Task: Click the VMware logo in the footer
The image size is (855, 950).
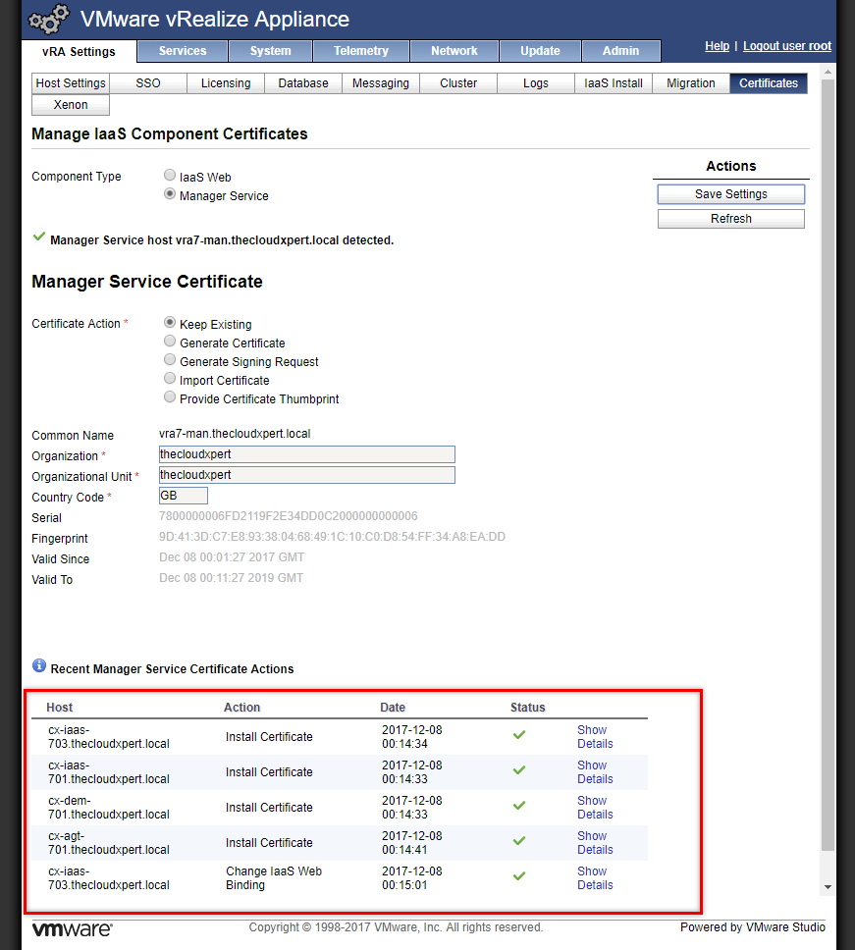Action: pyautogui.click(x=73, y=928)
